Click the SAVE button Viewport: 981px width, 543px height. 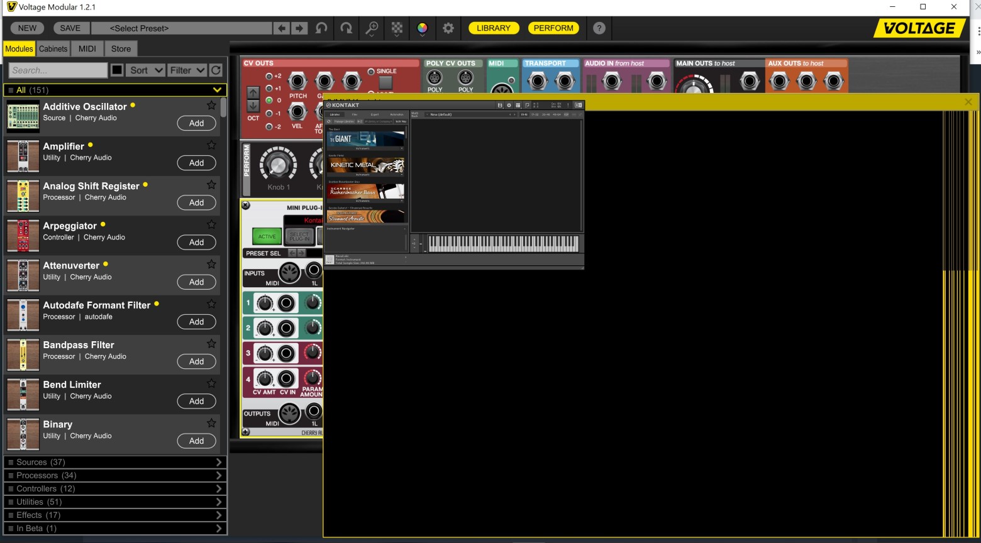[70, 28]
